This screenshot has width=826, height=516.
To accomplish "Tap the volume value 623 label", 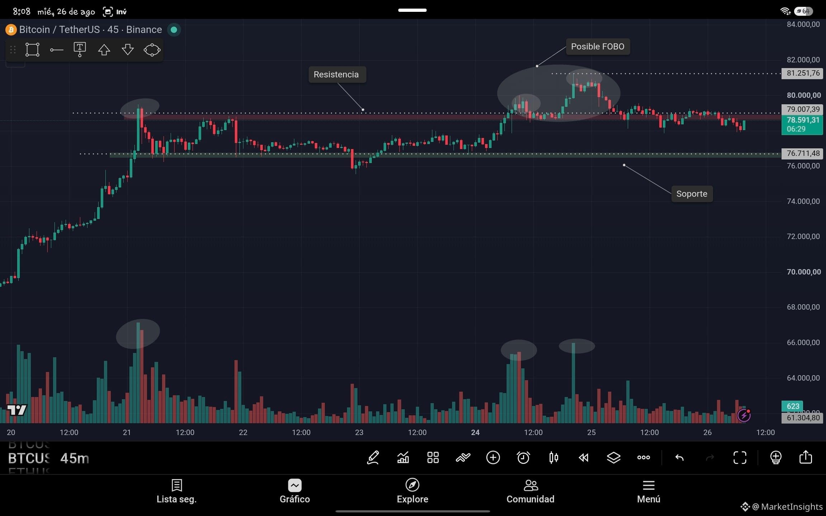I will (x=792, y=406).
